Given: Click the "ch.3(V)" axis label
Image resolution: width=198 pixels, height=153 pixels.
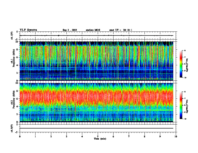Looking at the screenshot, I should click(x=12, y=128).
